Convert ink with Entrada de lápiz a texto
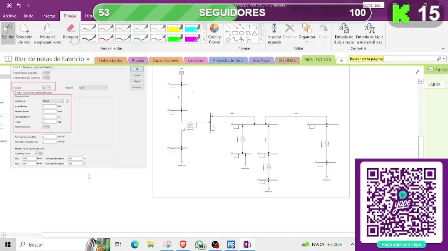Image resolution: width=448 pixels, height=251 pixels. [x=344, y=34]
